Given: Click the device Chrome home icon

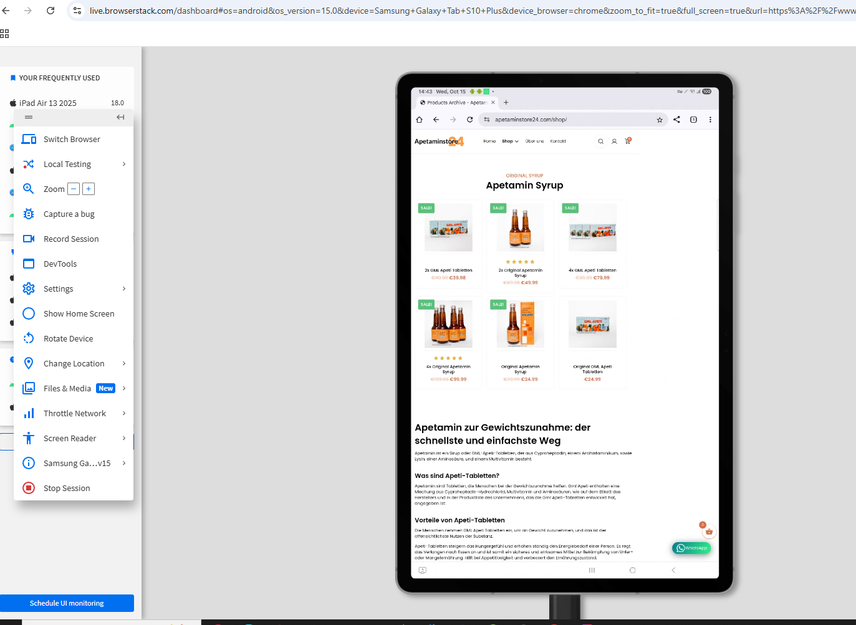Looking at the screenshot, I should [x=419, y=120].
